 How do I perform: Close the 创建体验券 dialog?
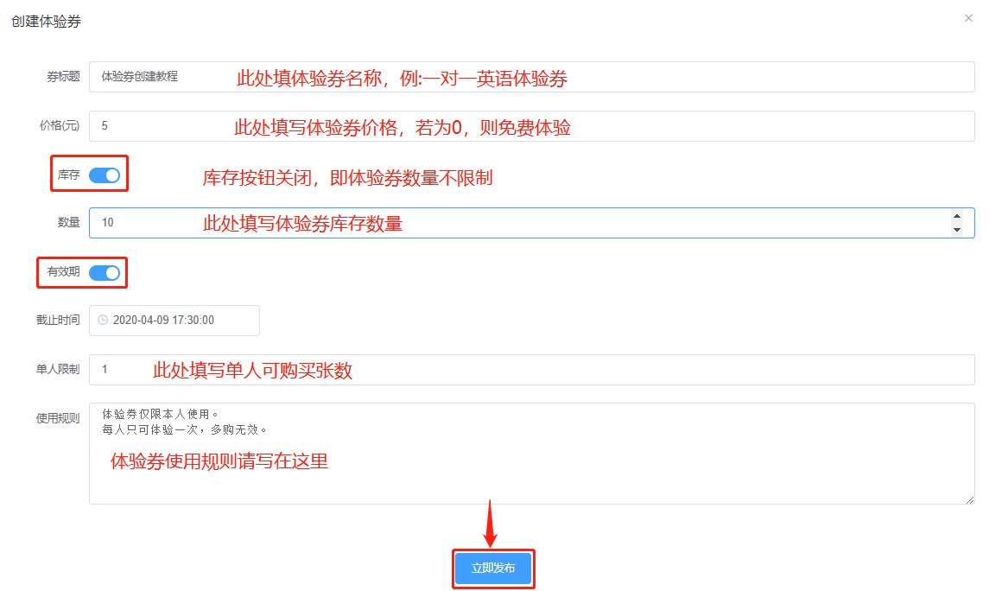968,18
